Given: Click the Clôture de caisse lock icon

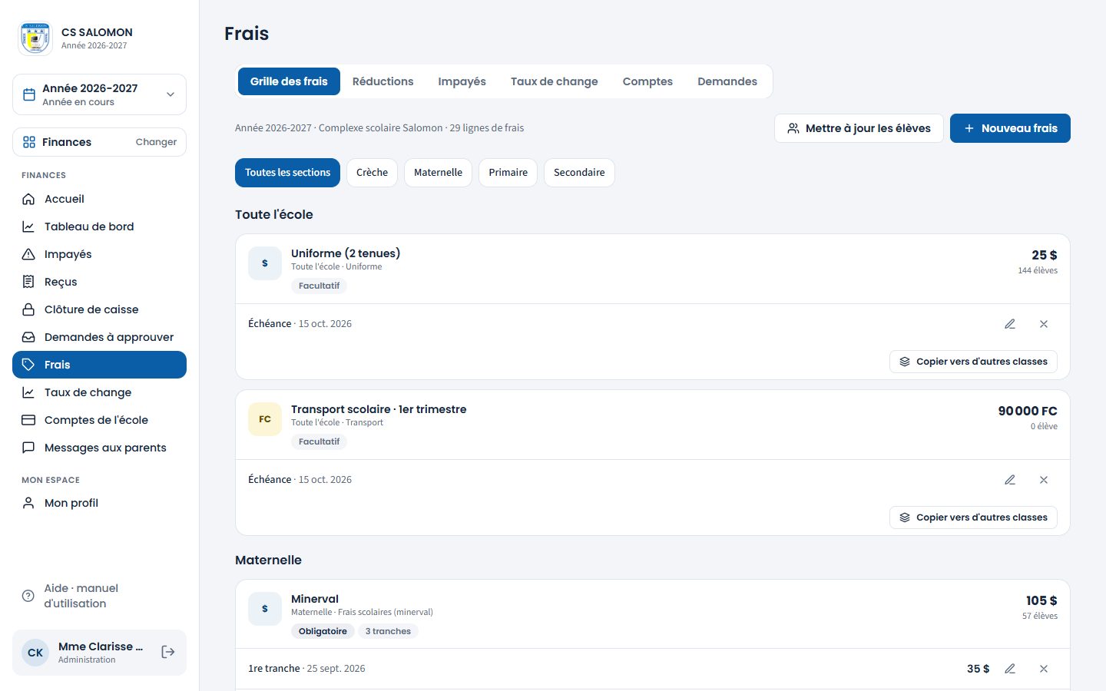Looking at the screenshot, I should [28, 309].
